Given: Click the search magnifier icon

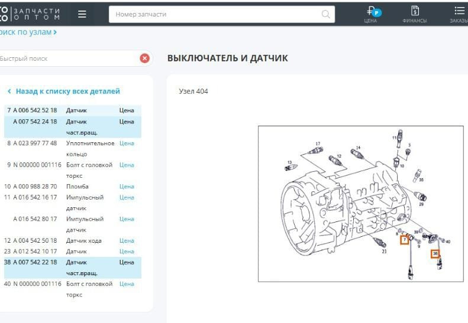Looking at the screenshot, I should click(325, 14).
